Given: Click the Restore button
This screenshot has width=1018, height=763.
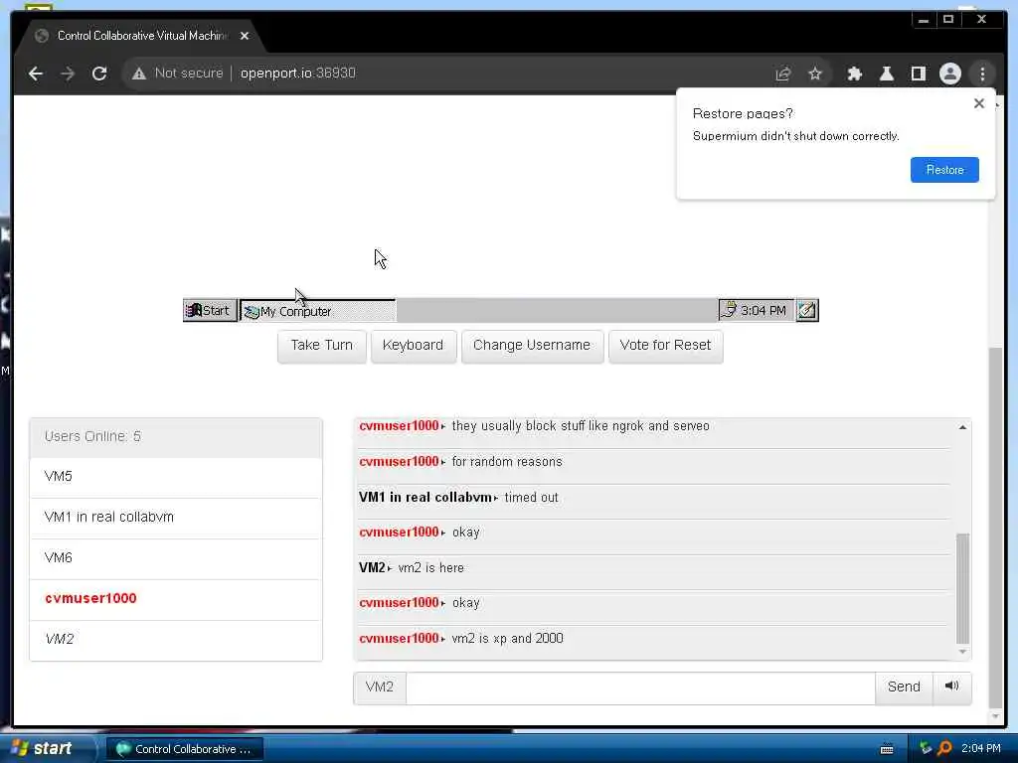Looking at the screenshot, I should (944, 169).
